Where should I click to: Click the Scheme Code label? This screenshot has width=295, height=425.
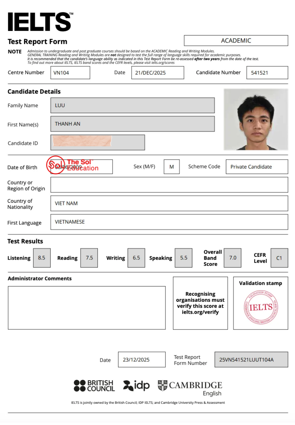(204, 167)
